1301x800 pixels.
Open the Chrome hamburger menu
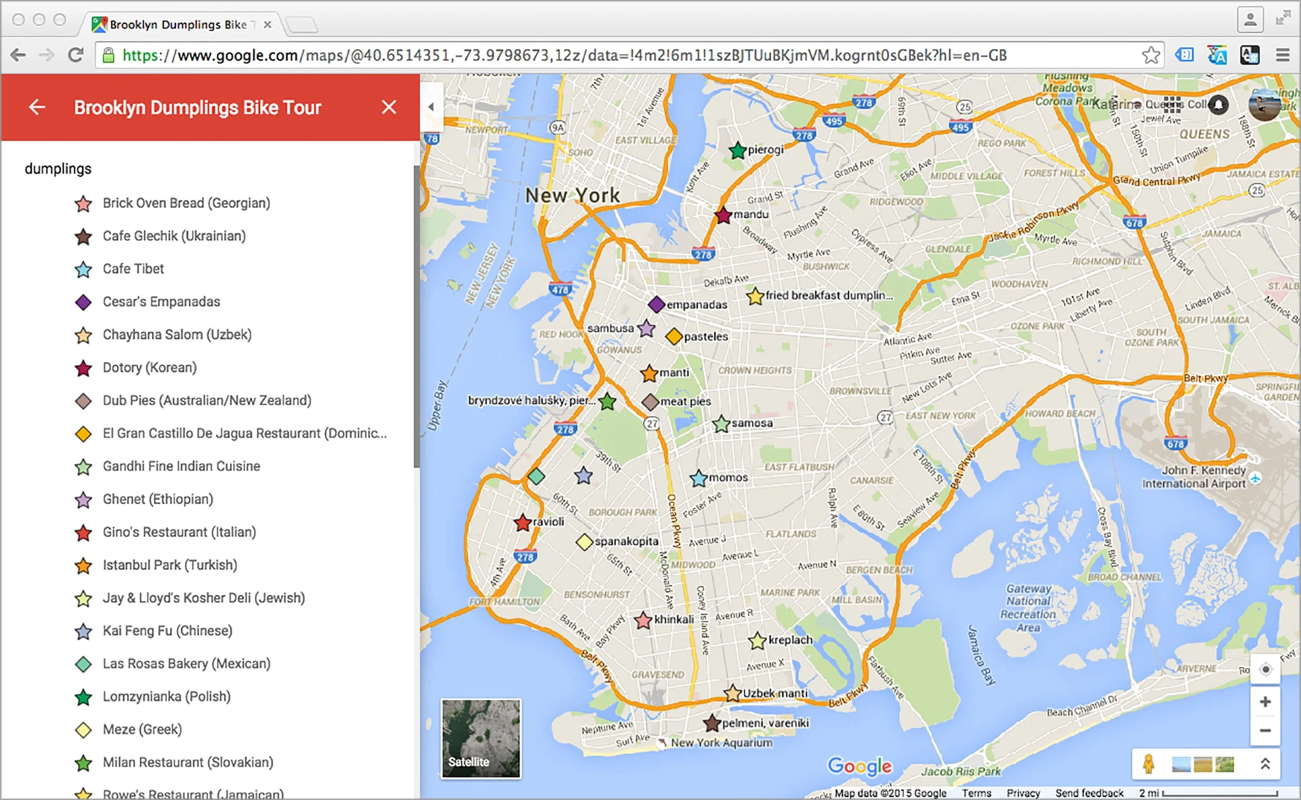1283,55
